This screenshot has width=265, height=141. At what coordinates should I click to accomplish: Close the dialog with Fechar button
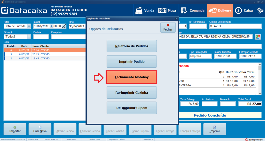(x=168, y=27)
